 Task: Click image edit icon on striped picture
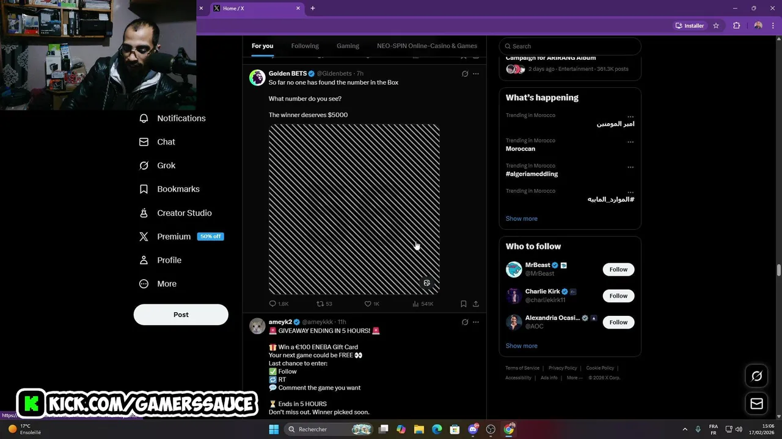point(427,283)
